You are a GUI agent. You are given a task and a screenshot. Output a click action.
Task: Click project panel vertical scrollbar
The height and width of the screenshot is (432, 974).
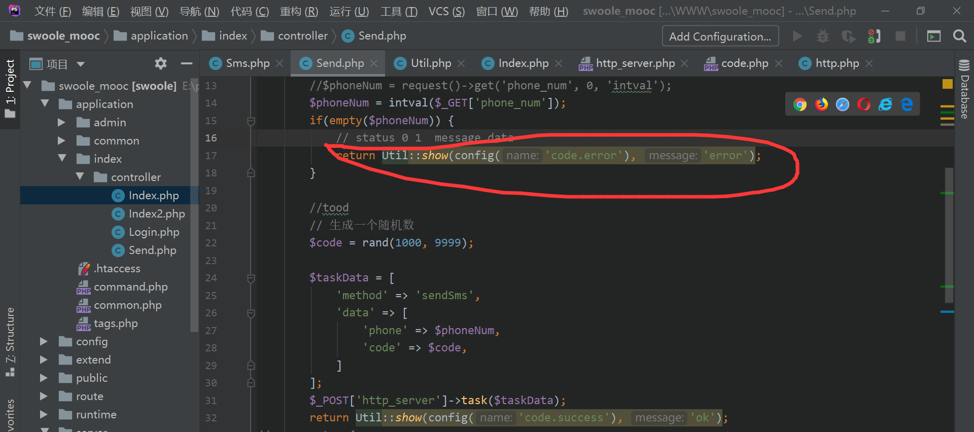(x=195, y=205)
